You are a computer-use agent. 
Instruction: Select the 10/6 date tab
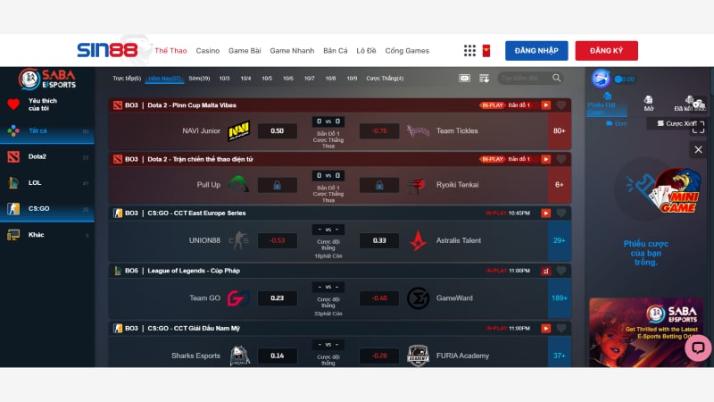coord(287,79)
